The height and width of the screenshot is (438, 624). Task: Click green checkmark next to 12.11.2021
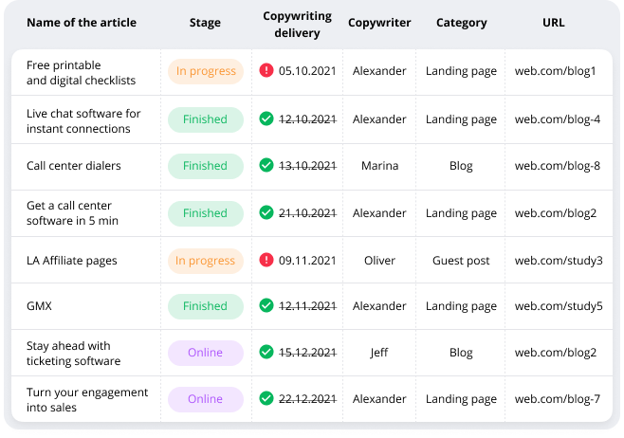point(266,306)
